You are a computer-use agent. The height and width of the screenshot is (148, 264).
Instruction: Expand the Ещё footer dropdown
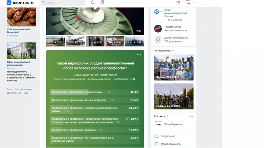click(x=27, y=93)
